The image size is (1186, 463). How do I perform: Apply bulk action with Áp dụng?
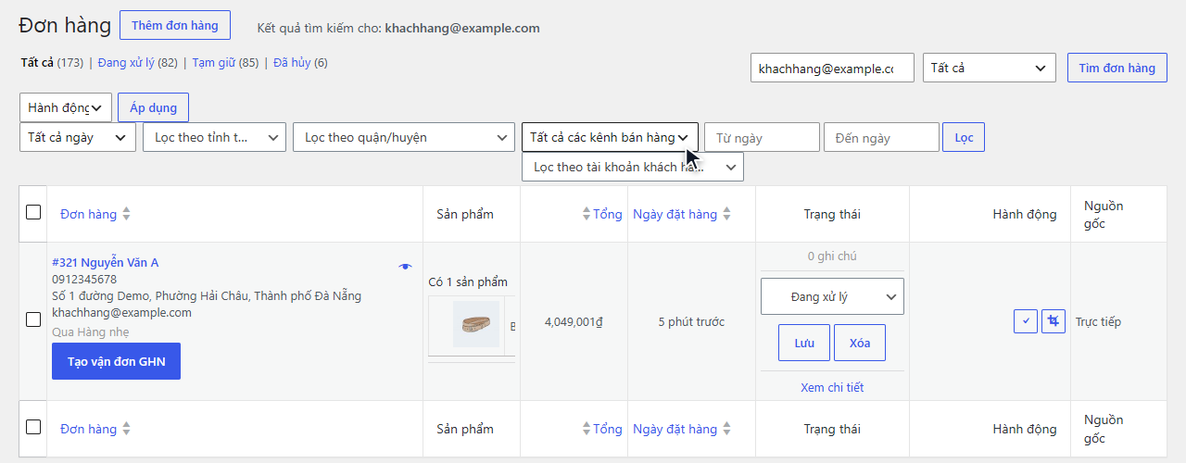153,107
